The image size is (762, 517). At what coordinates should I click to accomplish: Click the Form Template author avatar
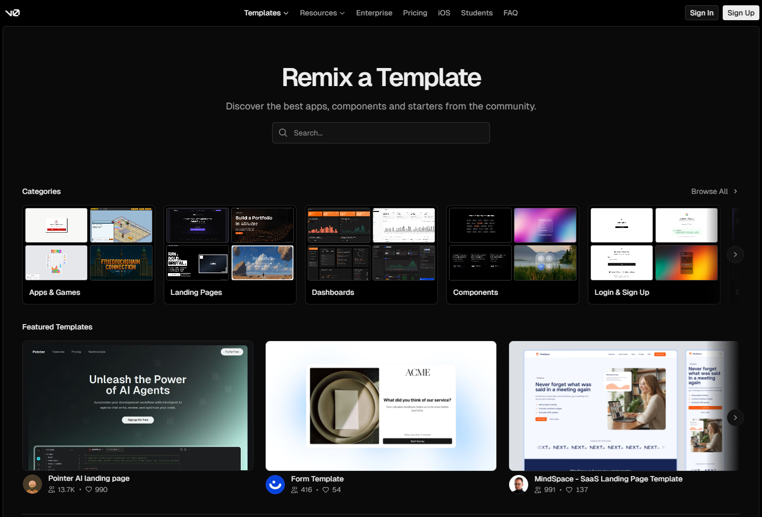275,485
